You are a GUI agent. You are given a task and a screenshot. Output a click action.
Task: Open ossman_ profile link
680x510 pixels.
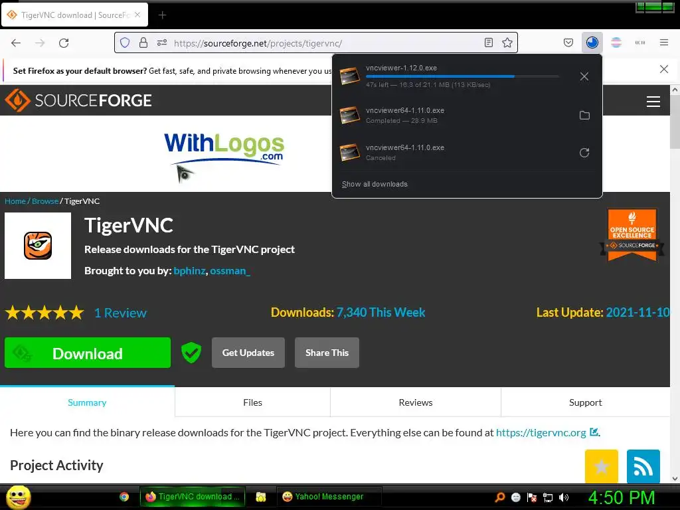click(x=230, y=271)
